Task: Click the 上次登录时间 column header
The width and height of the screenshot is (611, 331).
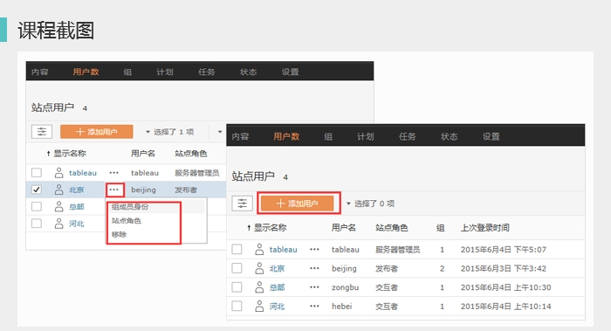Action: [484, 228]
